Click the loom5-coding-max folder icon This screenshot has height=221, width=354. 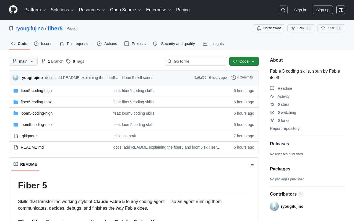[x=16, y=125]
